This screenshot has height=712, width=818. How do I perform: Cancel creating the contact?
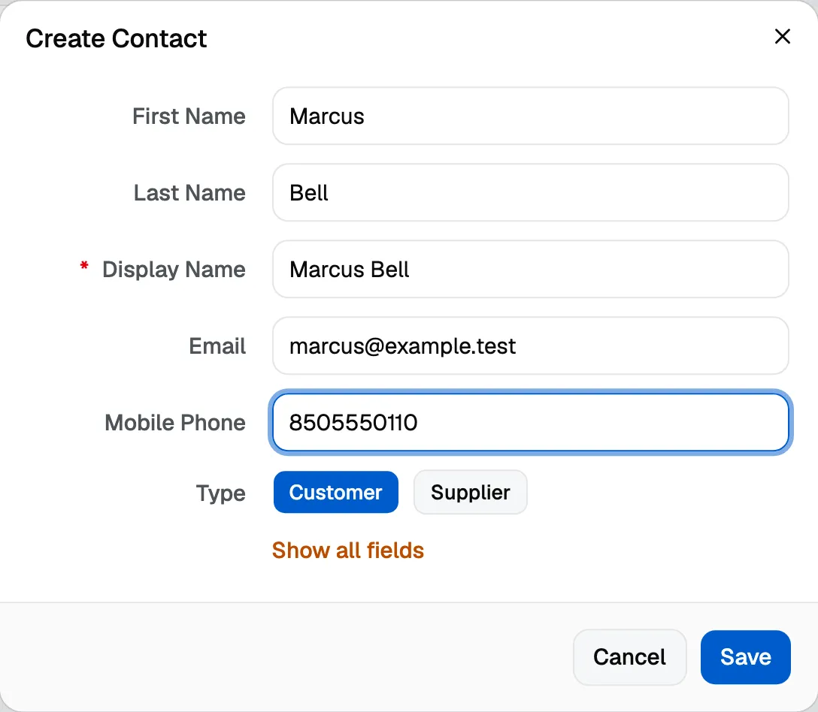[x=630, y=656]
